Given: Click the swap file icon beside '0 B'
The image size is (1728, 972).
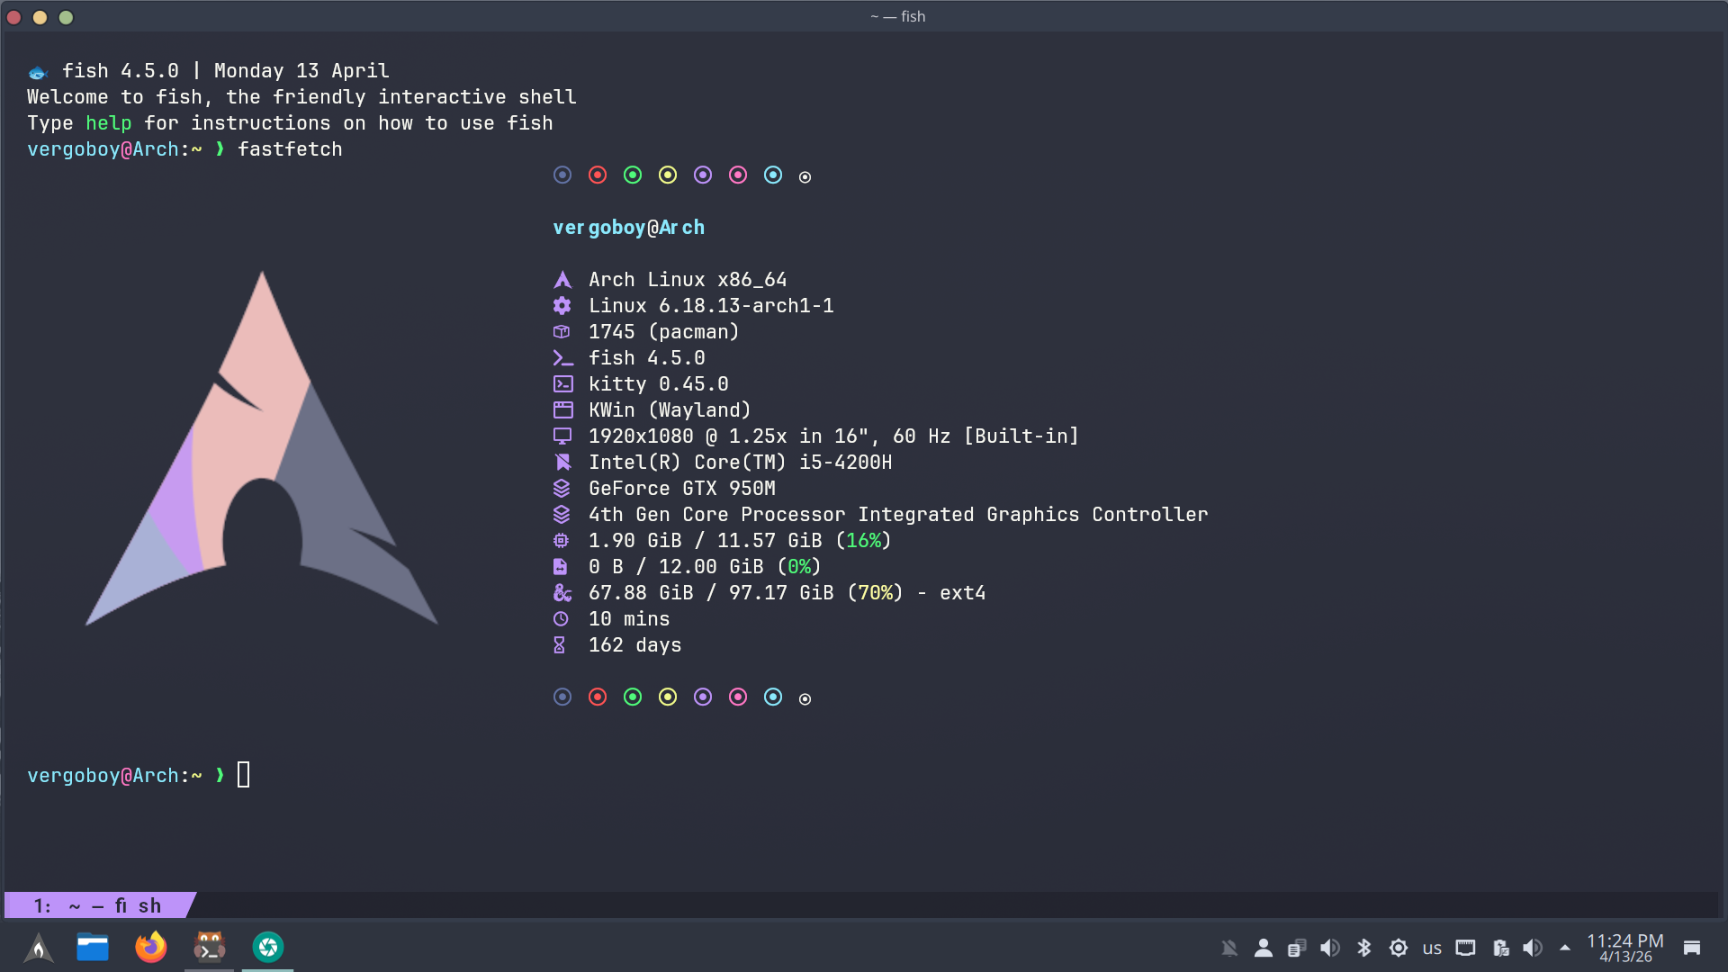Looking at the screenshot, I should [560, 567].
